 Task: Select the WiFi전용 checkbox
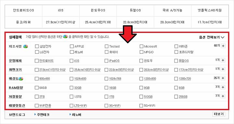coord(36,106)
